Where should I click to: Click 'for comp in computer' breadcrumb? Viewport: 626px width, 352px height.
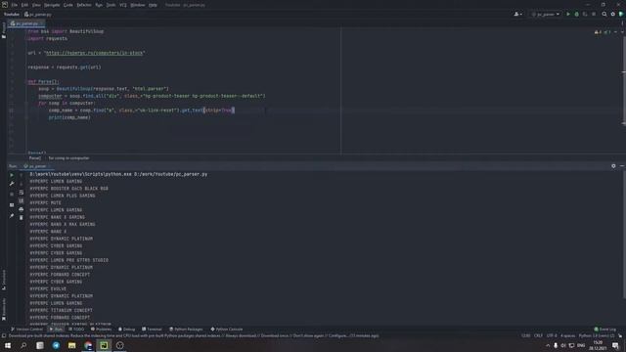[69, 158]
